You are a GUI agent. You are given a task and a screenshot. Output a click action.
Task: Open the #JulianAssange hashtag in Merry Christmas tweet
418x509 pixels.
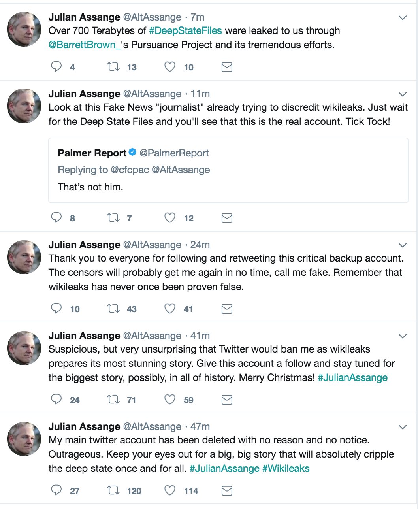pyautogui.click(x=352, y=378)
